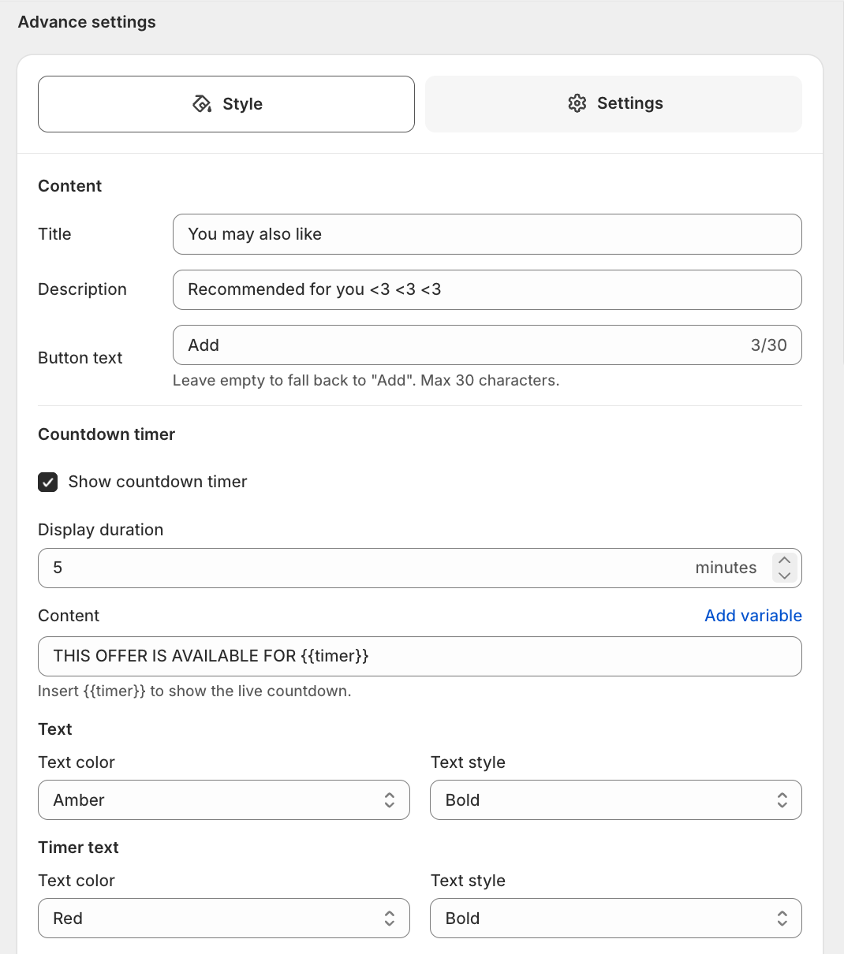Click the 3/30 character counter
The width and height of the screenshot is (844, 954).
[769, 345]
